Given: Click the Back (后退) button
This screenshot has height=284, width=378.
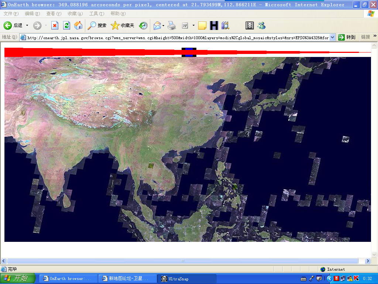Looking at the screenshot, I should (x=13, y=26).
